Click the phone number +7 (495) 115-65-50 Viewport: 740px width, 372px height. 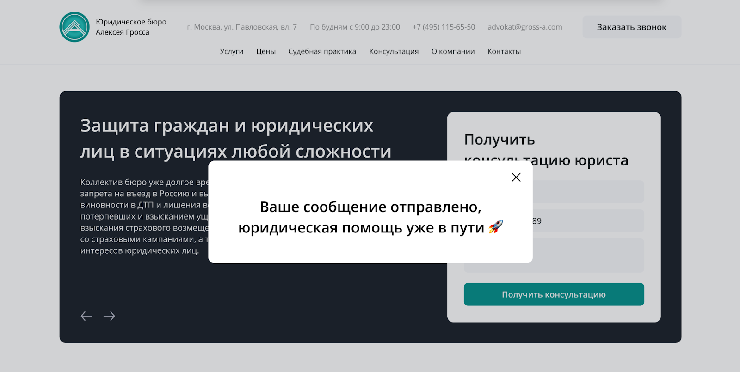[444, 27]
